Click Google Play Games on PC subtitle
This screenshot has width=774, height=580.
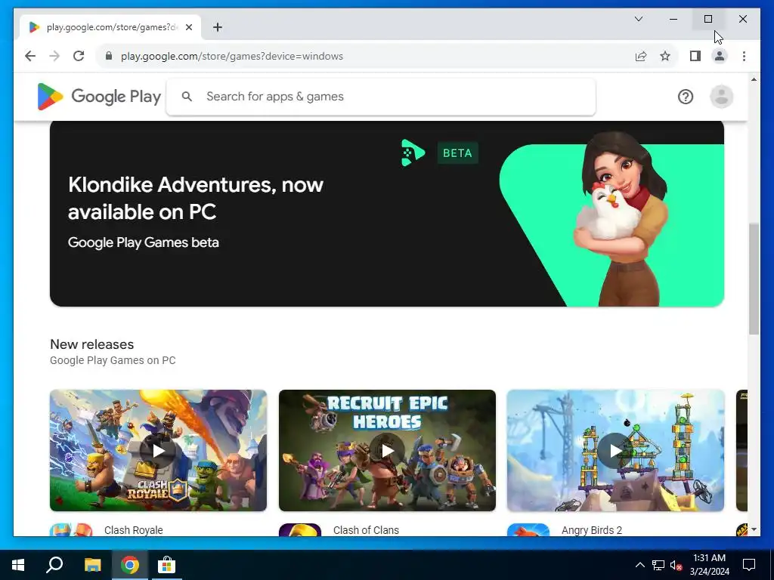pyautogui.click(x=113, y=360)
